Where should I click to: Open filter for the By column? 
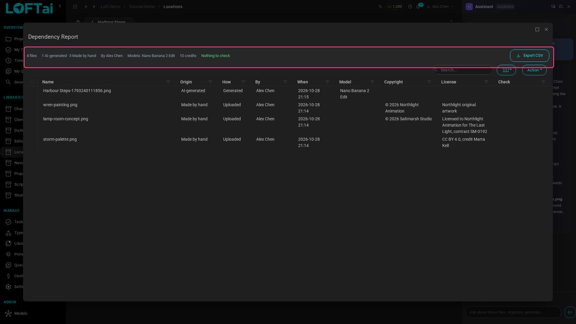point(285,82)
